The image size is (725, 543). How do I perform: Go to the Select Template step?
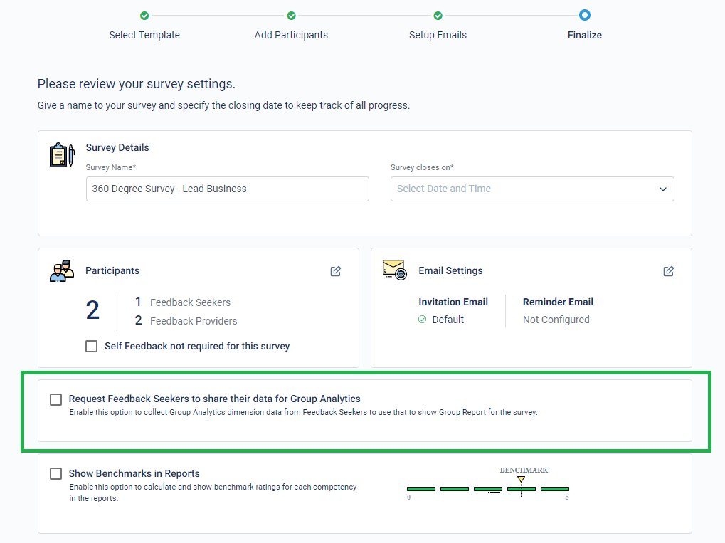pyautogui.click(x=144, y=35)
